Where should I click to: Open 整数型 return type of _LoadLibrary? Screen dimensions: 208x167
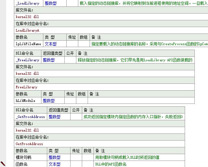(x=50, y=3)
